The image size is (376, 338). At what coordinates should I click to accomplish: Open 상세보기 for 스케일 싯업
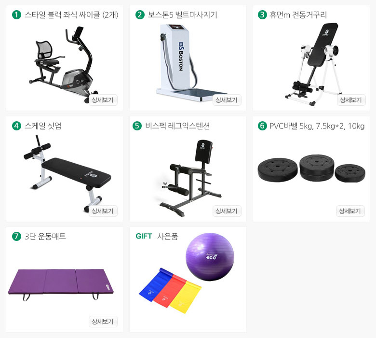tap(103, 211)
